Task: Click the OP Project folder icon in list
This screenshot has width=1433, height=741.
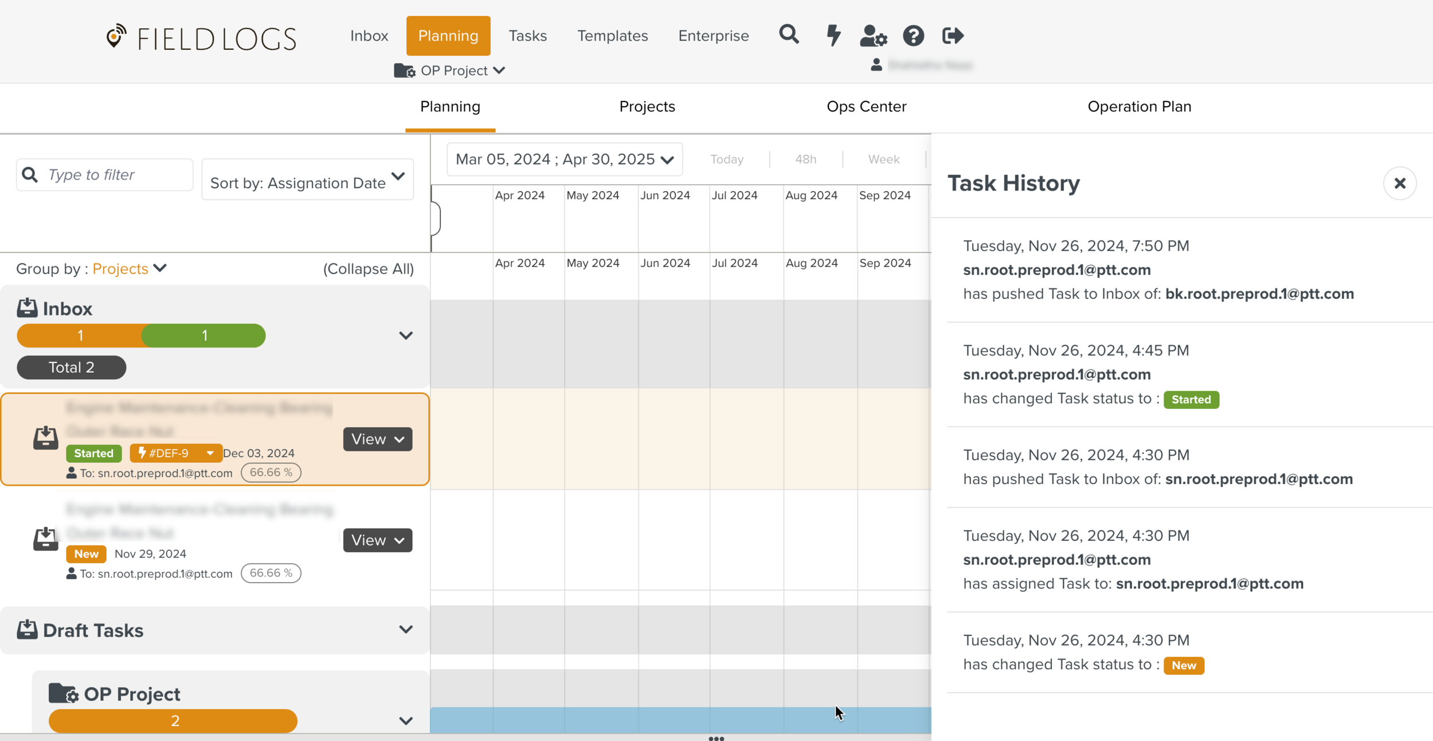Action: tap(63, 693)
